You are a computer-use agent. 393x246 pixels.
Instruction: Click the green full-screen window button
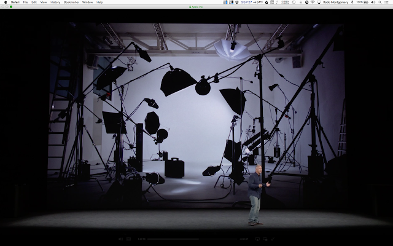[11, 7]
